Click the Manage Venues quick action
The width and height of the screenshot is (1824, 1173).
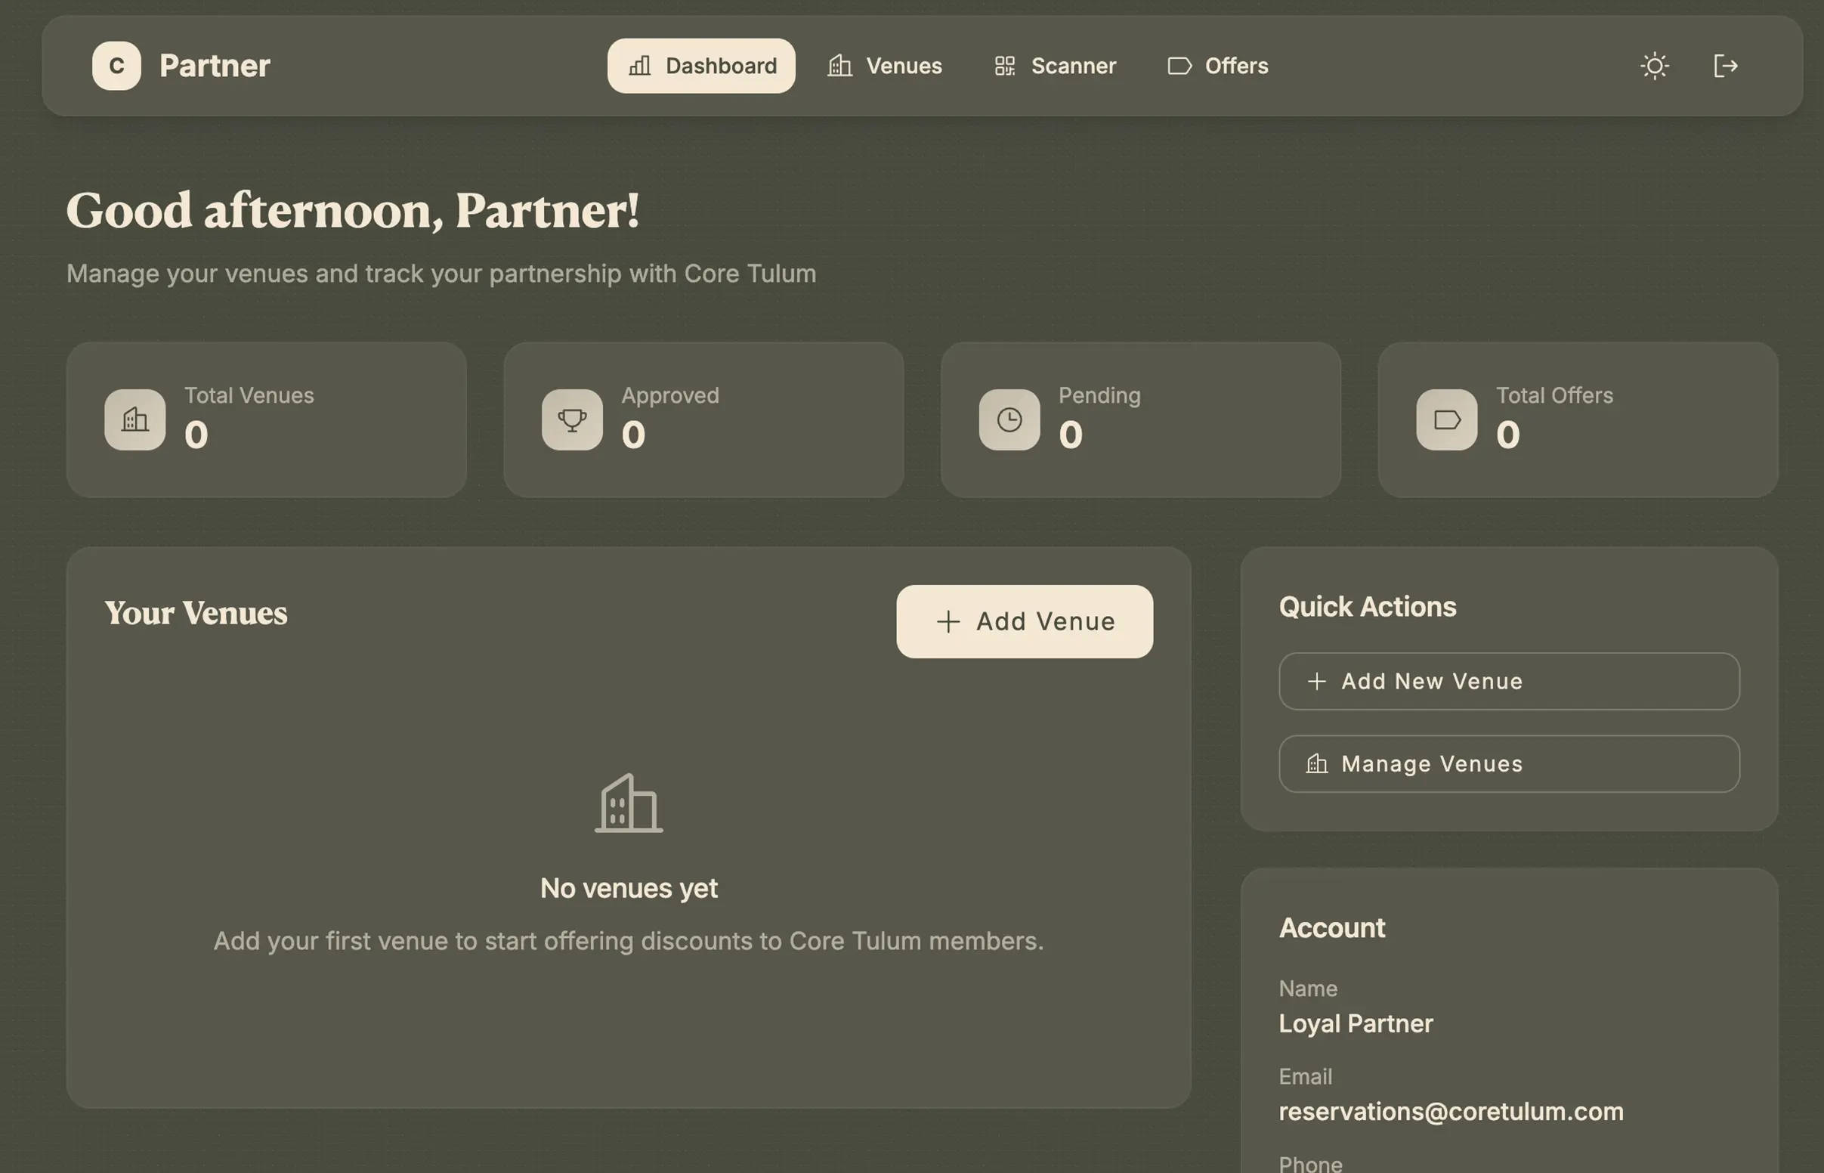(1508, 763)
